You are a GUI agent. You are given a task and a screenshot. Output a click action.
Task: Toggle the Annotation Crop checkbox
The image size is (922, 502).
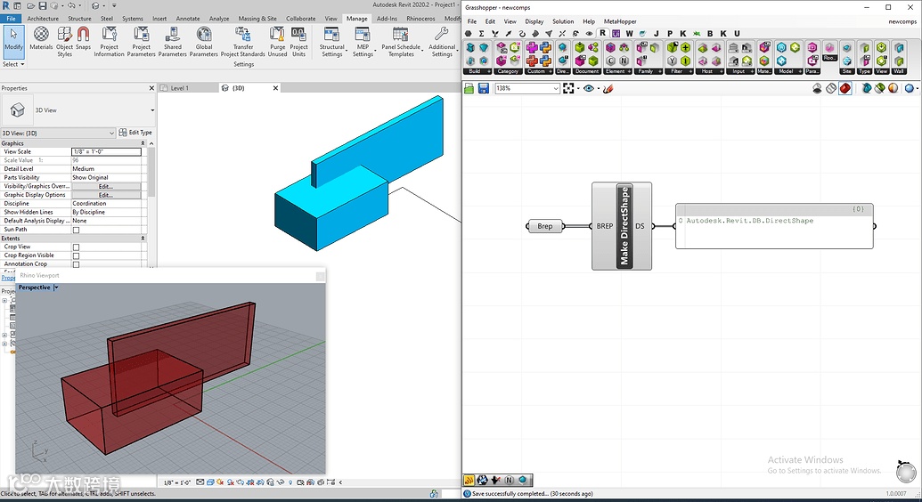[x=76, y=264]
